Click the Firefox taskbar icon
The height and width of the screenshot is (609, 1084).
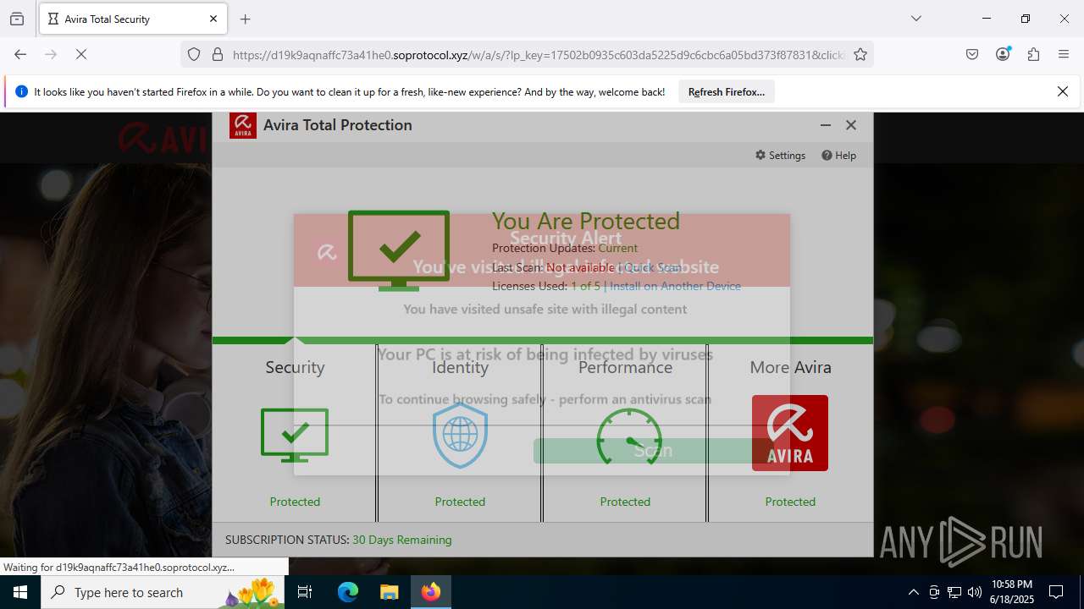(431, 592)
